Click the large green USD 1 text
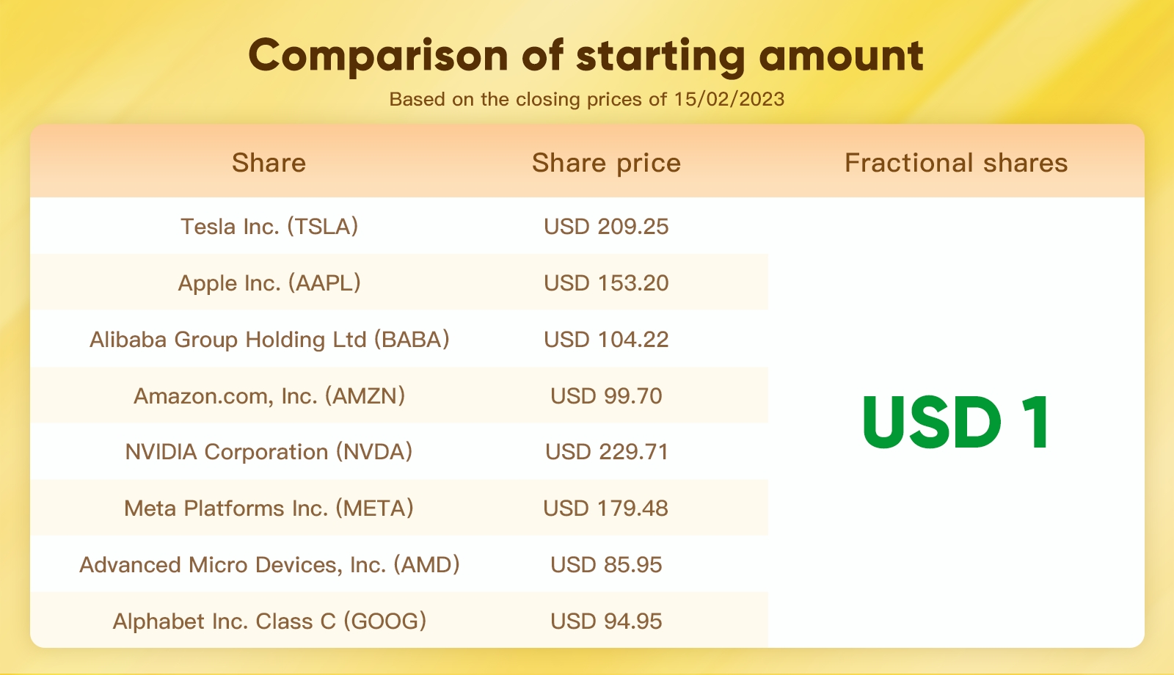Screen dimensions: 1174x675 coord(956,423)
